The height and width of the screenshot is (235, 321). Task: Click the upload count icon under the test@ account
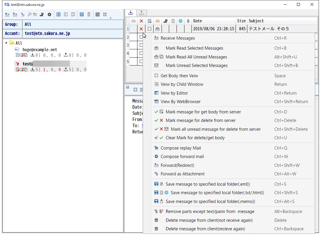66,70
